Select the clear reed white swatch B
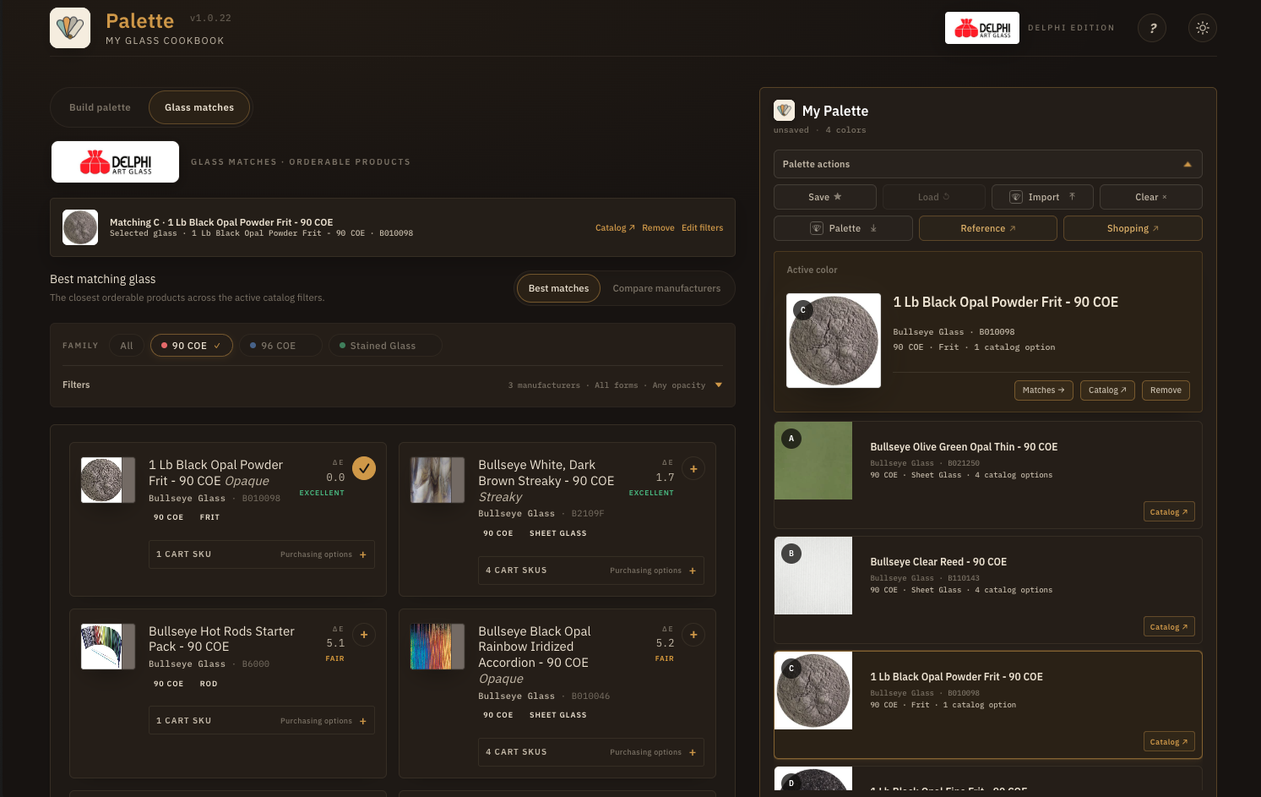Screen dimensions: 1261x797 pyautogui.click(x=813, y=576)
